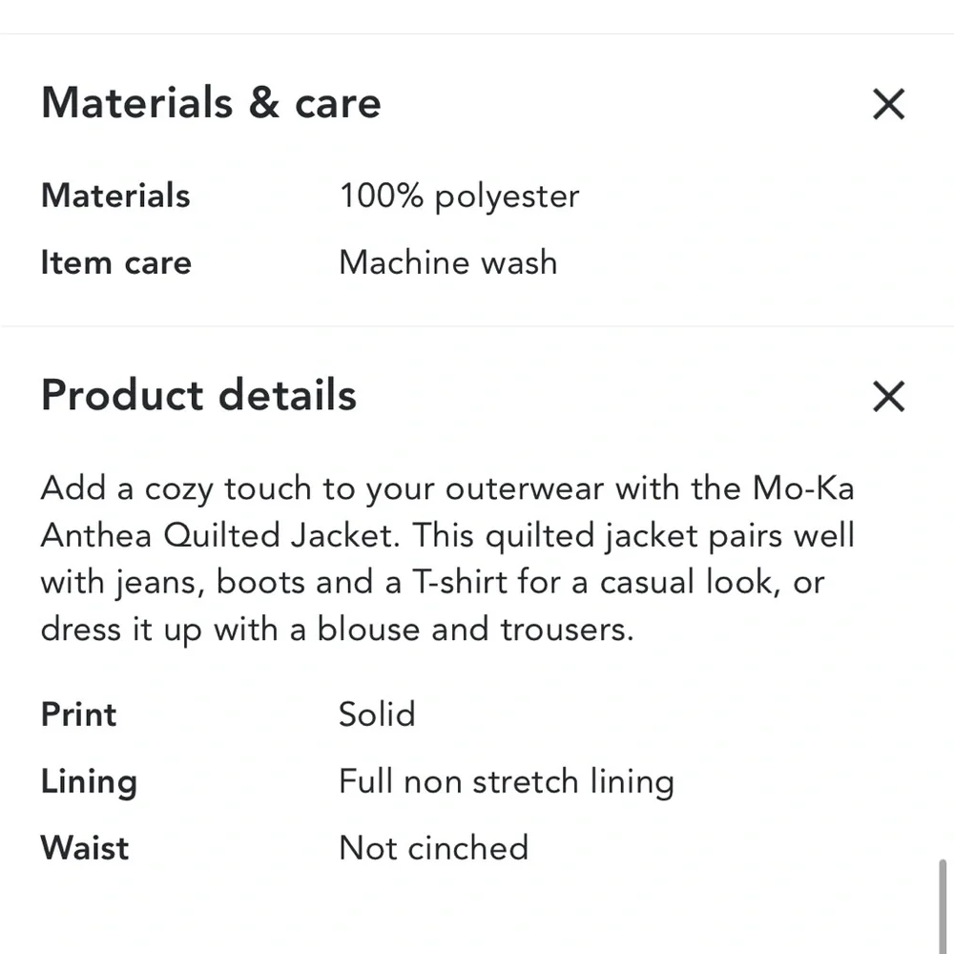Click the divider above Product details

(x=477, y=326)
